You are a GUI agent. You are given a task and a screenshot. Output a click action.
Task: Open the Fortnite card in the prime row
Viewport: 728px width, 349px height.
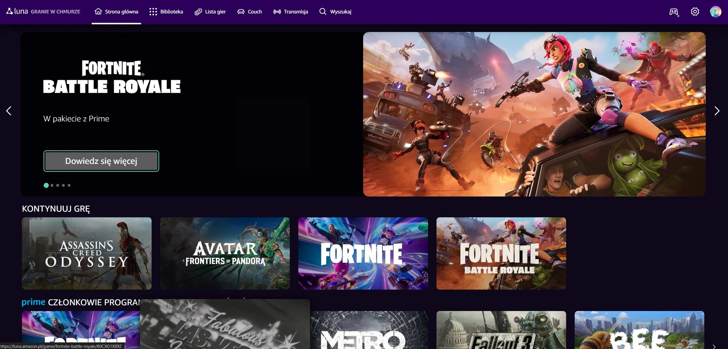[81, 330]
